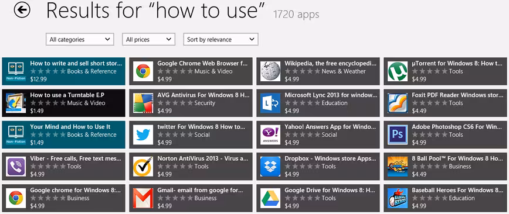509x214 pixels.
Task: Click the µTorrent icon
Action: [398, 71]
